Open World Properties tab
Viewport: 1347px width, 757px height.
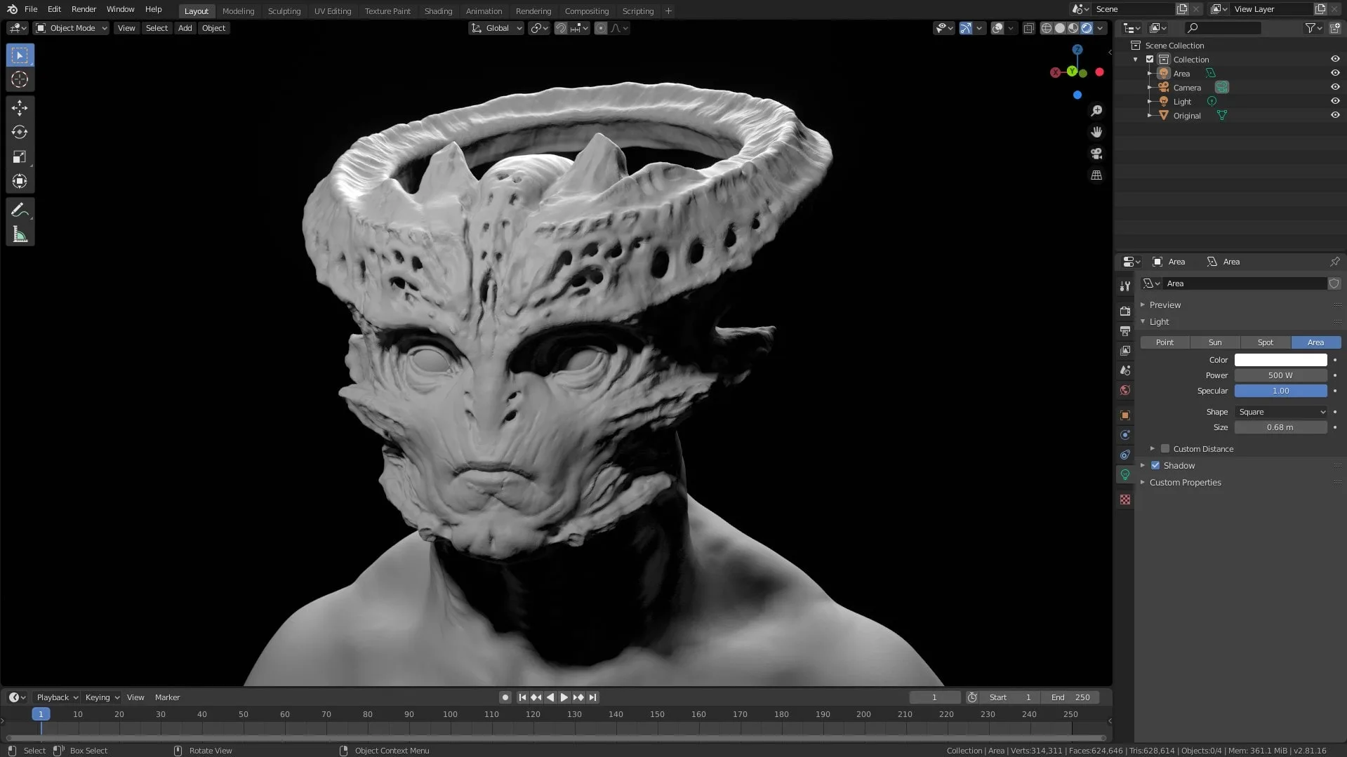[1125, 390]
